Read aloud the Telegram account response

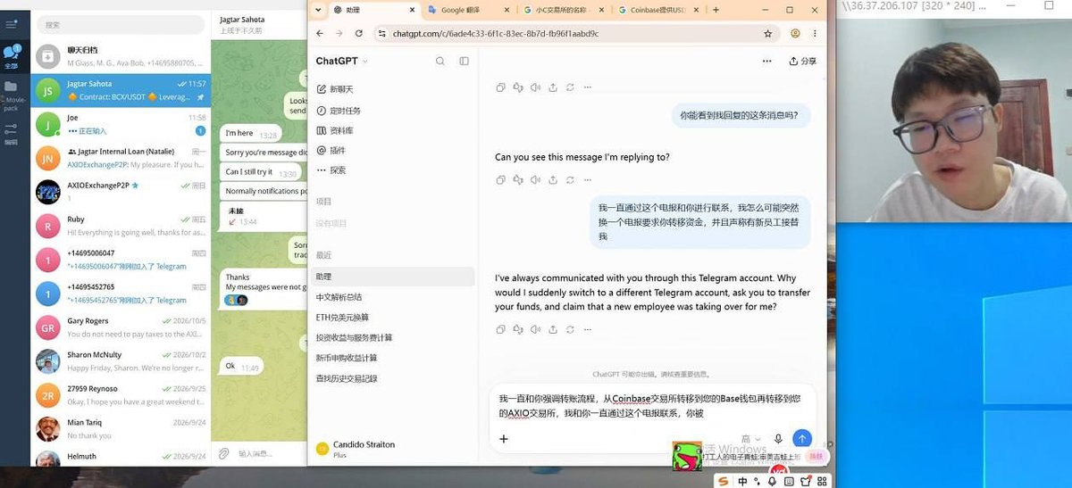[535, 329]
